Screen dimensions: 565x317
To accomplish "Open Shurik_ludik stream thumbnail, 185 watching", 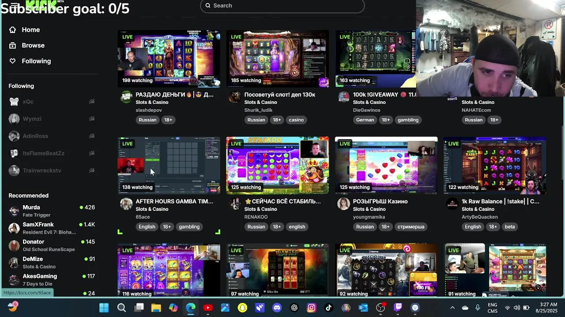I will [277, 59].
